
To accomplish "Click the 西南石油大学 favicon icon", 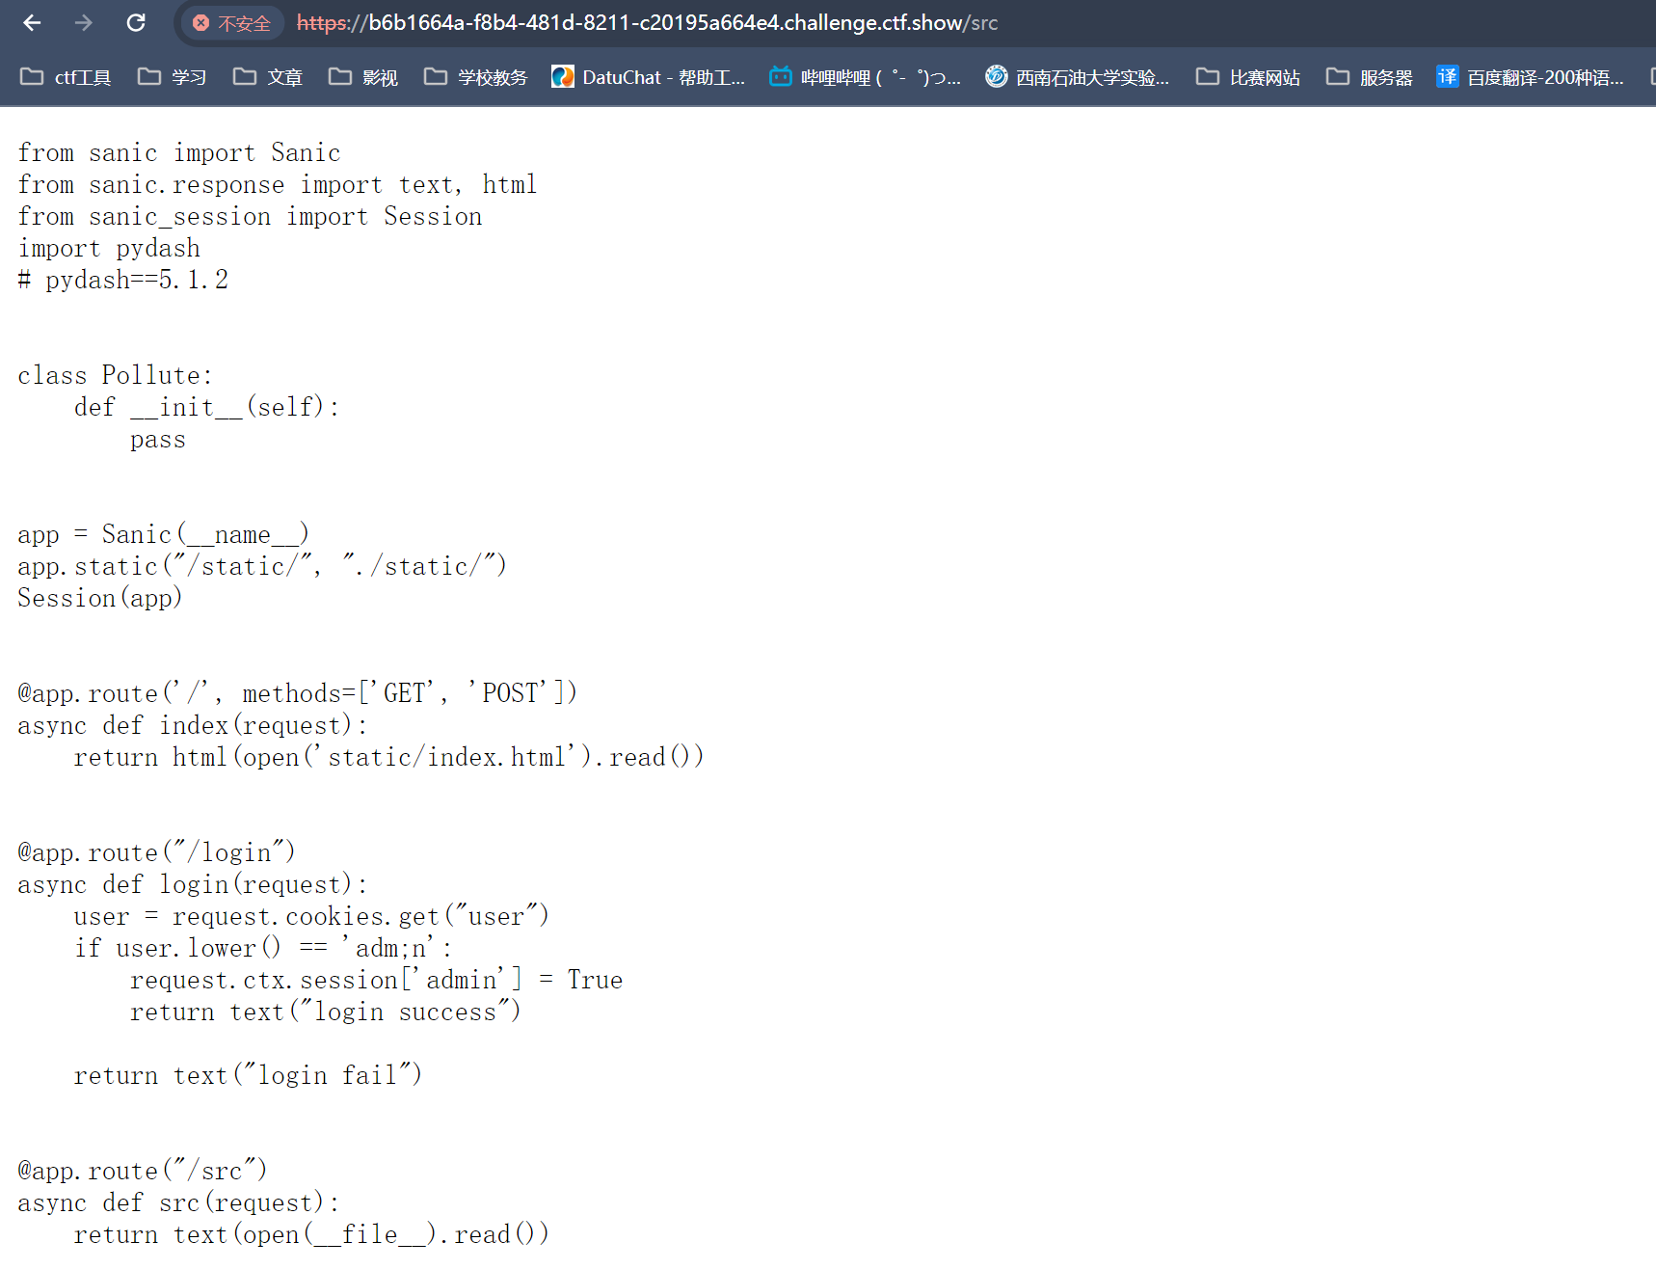I will [997, 76].
